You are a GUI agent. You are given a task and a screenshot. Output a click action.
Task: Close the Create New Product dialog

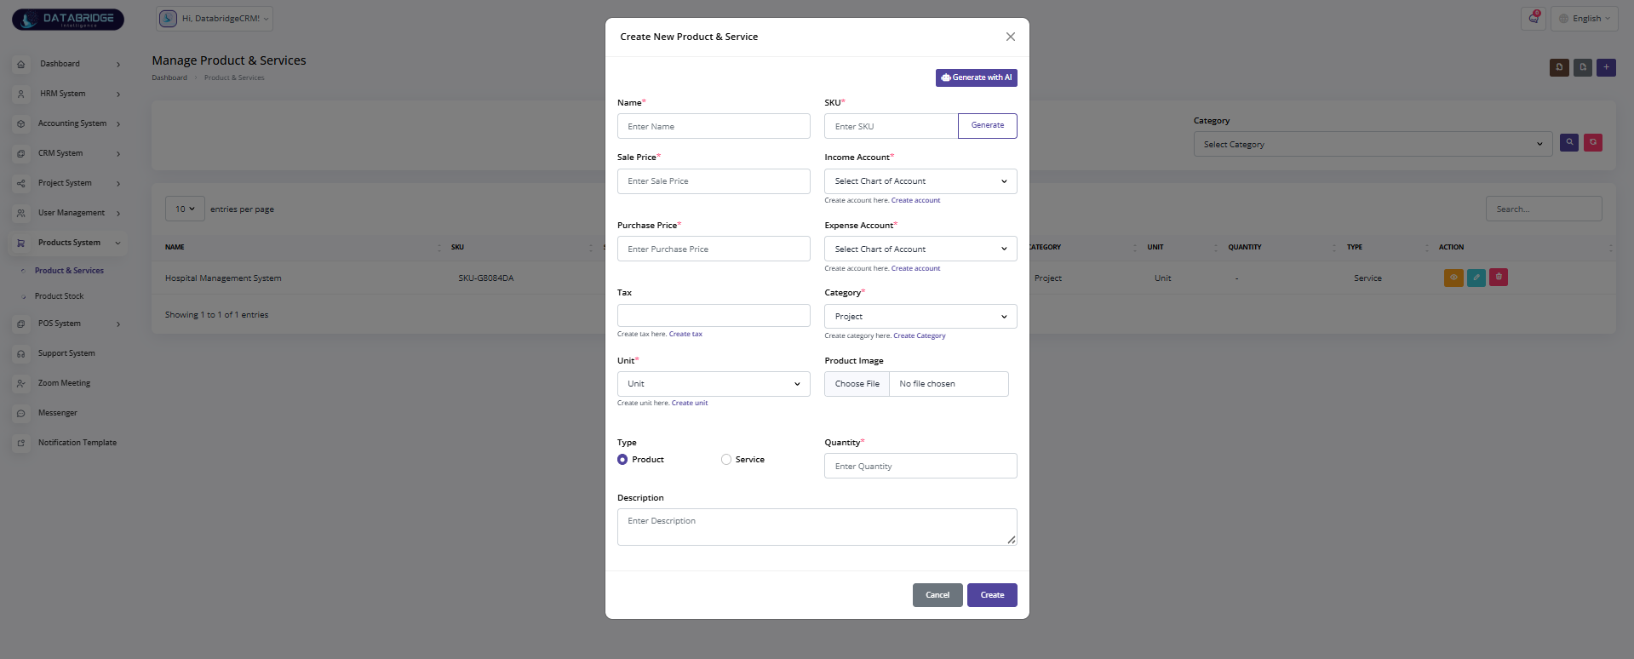point(1011,37)
